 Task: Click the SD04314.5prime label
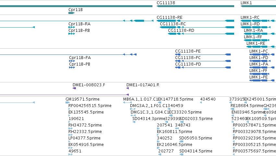coord(196,151)
